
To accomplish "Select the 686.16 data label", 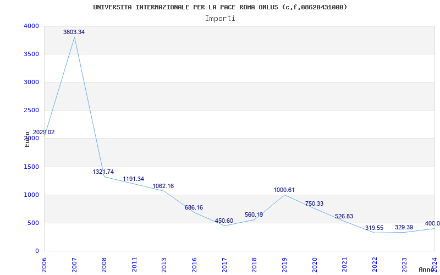I will coord(194,208).
